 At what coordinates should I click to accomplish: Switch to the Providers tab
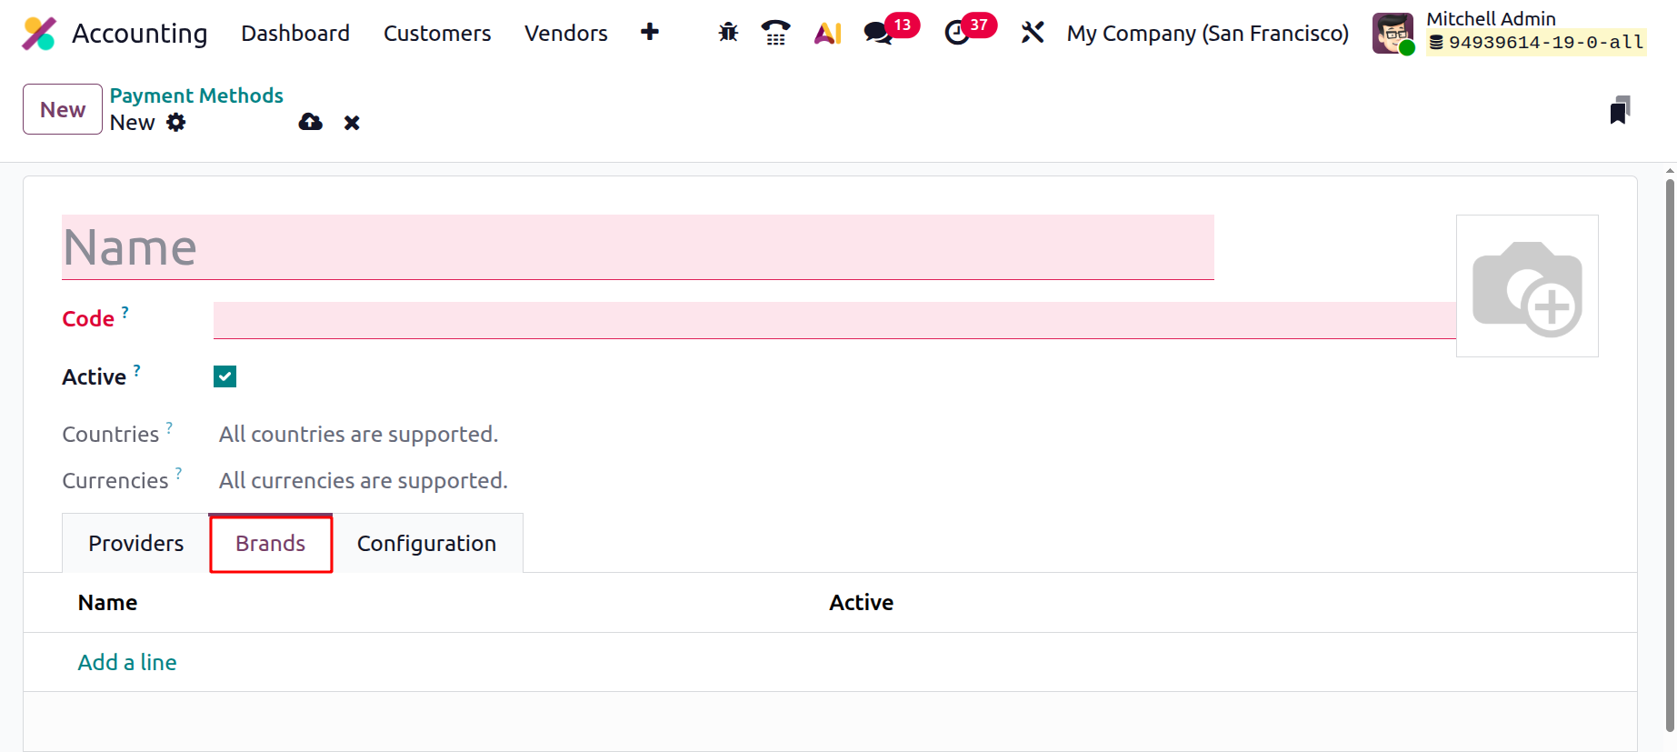136,543
